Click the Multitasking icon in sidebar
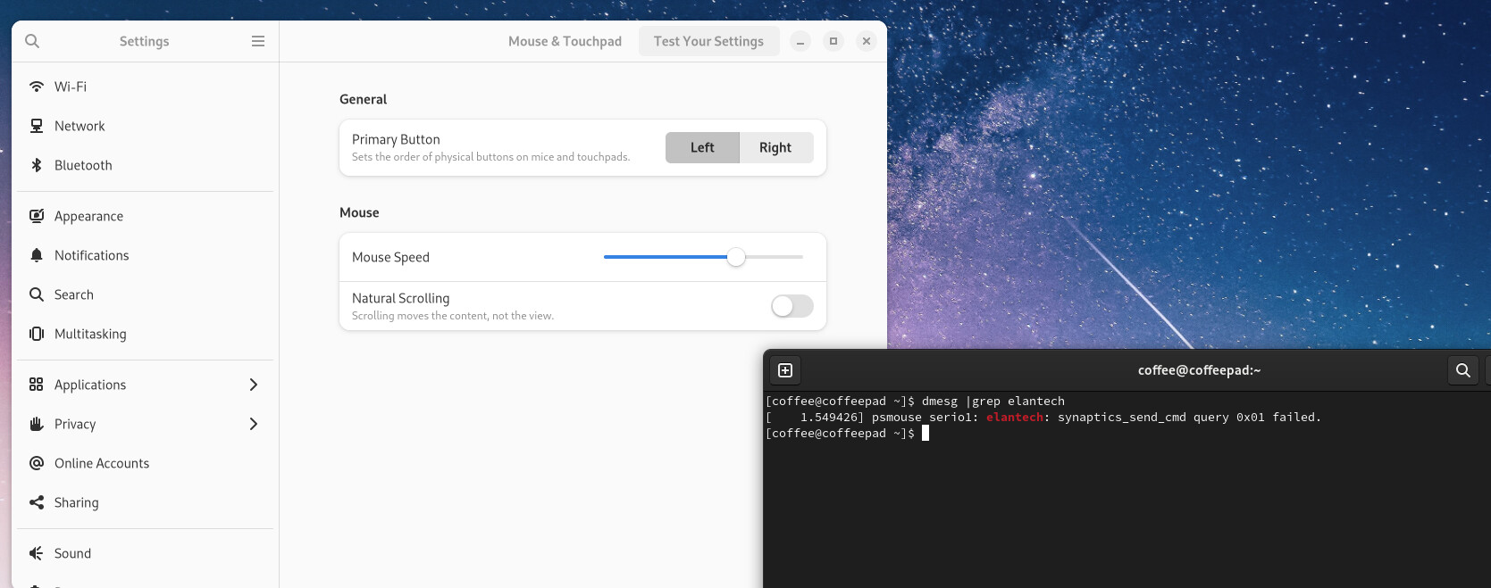Screen dimensions: 1491x588 pos(37,334)
